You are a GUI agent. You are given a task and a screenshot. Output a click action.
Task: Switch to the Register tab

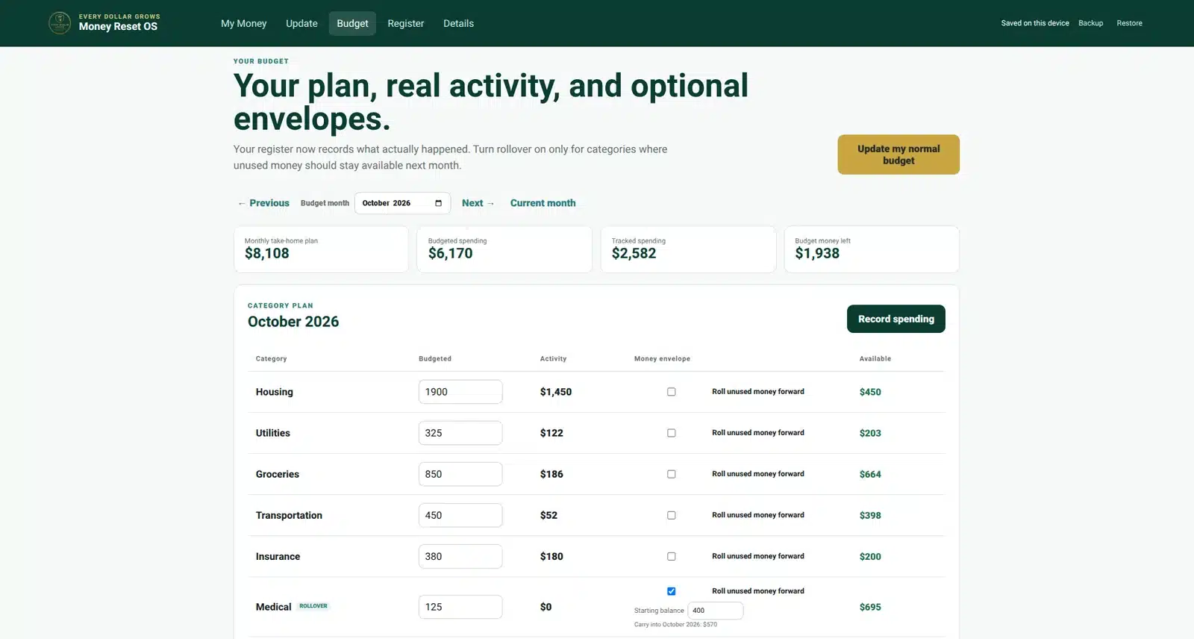coord(405,23)
